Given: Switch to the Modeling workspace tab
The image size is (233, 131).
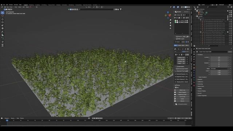Looking at the screenshot, I should 32,5.
